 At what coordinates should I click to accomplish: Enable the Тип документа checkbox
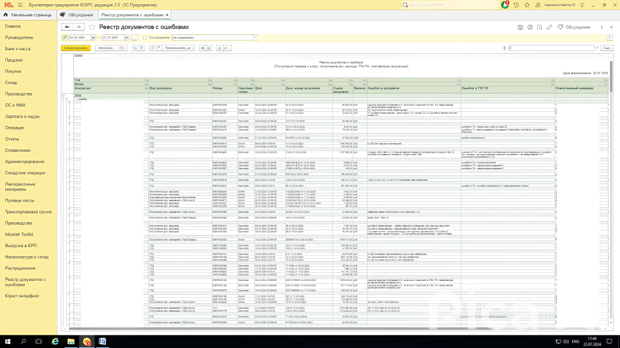pos(144,37)
